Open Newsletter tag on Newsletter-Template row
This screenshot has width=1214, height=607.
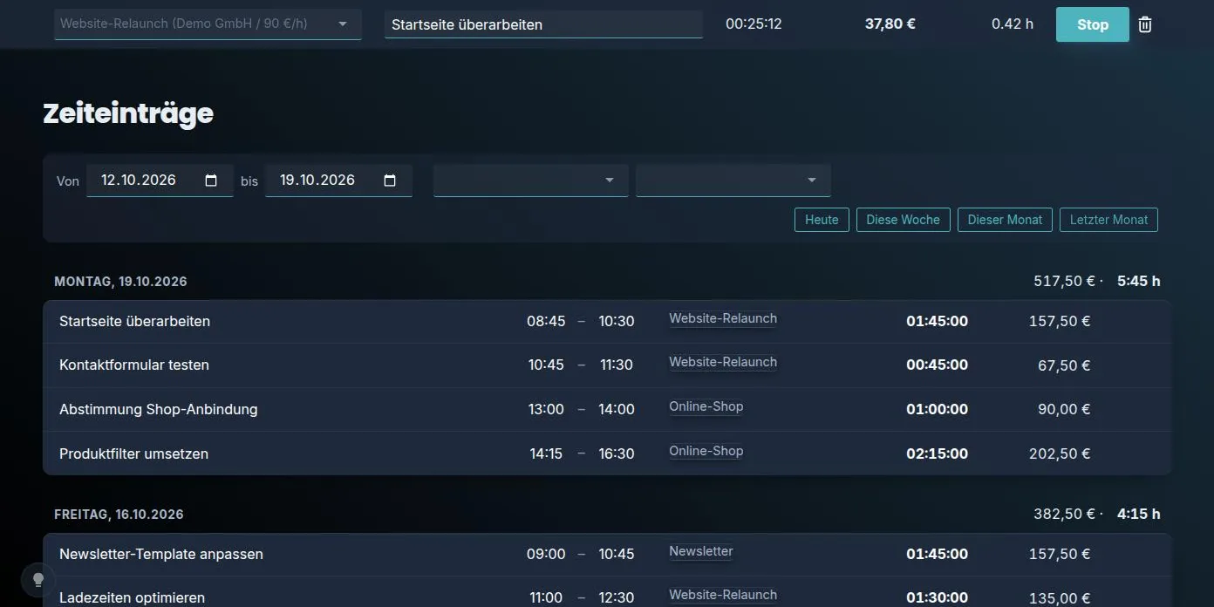point(701,552)
